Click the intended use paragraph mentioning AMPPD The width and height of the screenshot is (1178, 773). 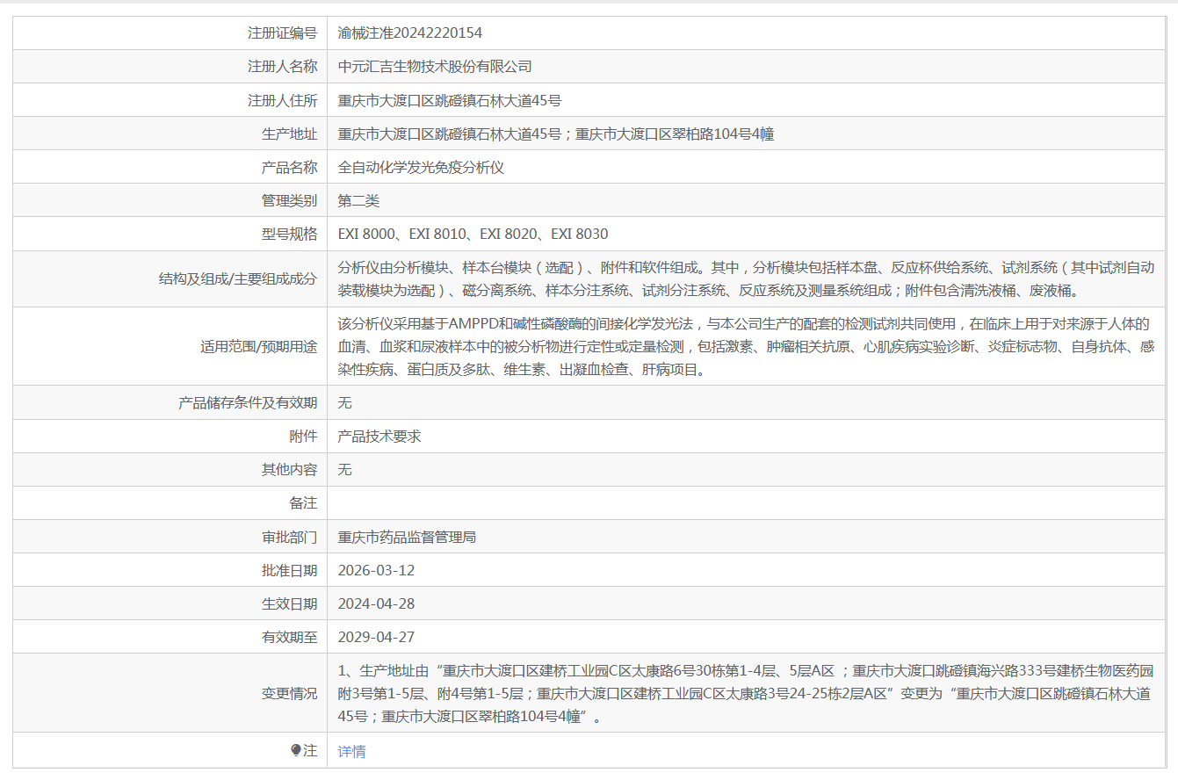pyautogui.click(x=746, y=346)
